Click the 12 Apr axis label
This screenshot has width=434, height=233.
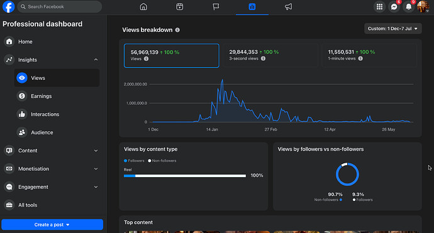pyautogui.click(x=330, y=129)
